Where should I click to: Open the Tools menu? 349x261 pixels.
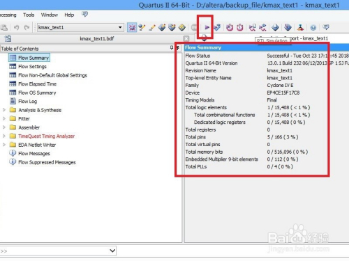point(29,15)
